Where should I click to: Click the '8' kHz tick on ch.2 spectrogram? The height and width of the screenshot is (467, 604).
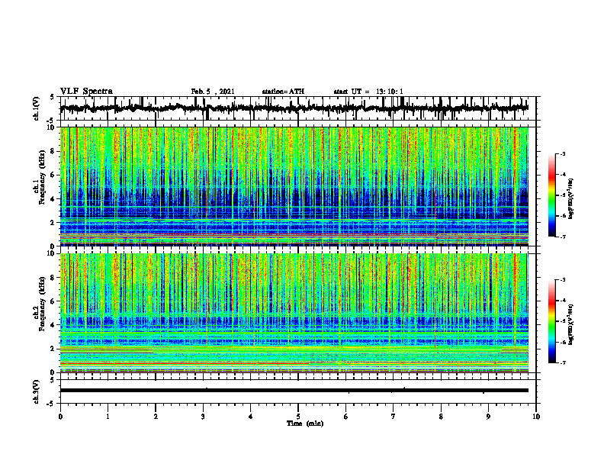[x=53, y=278]
